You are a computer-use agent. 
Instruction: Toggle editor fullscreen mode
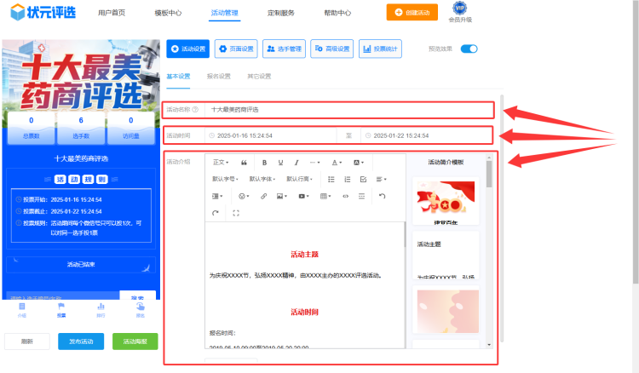236,213
